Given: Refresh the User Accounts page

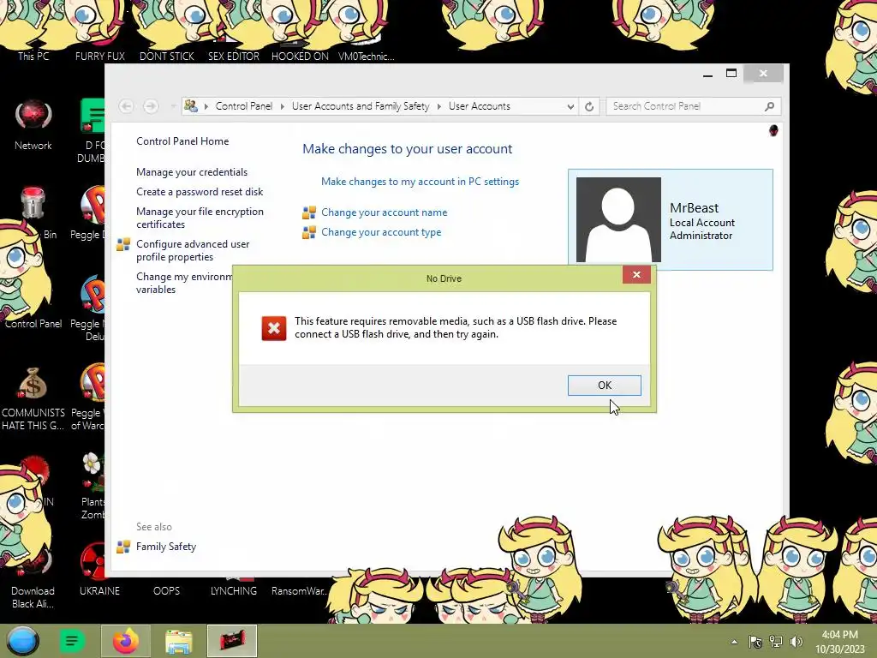Looking at the screenshot, I should coord(589,106).
